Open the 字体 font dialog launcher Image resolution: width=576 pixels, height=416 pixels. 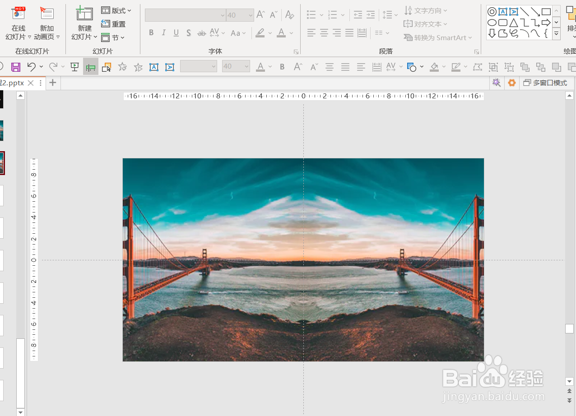[296, 52]
